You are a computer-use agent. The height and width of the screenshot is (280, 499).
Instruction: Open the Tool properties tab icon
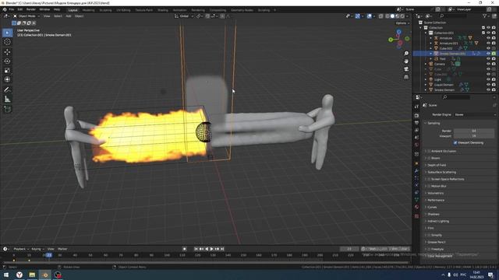coord(416,107)
